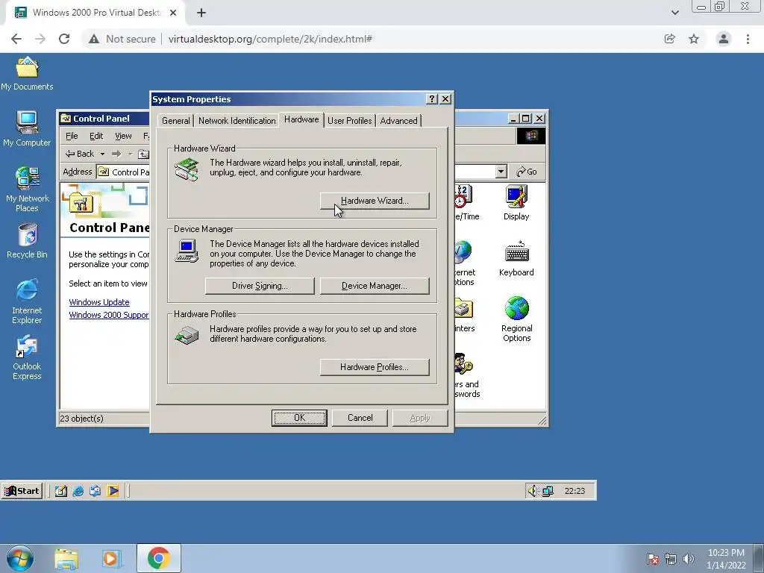Screen dimensions: 764x573
Task: Click the Windows 7 date and time display
Action: tap(726, 559)
